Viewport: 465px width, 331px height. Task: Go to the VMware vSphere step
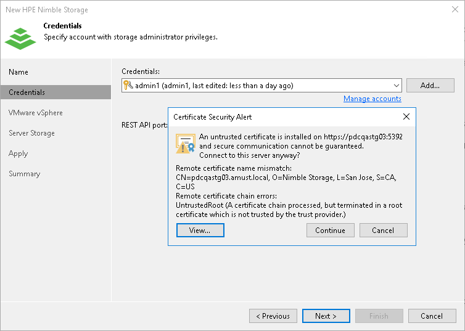point(35,113)
